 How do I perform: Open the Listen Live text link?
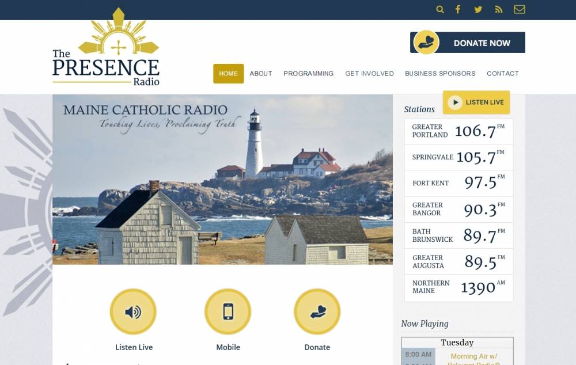point(134,347)
